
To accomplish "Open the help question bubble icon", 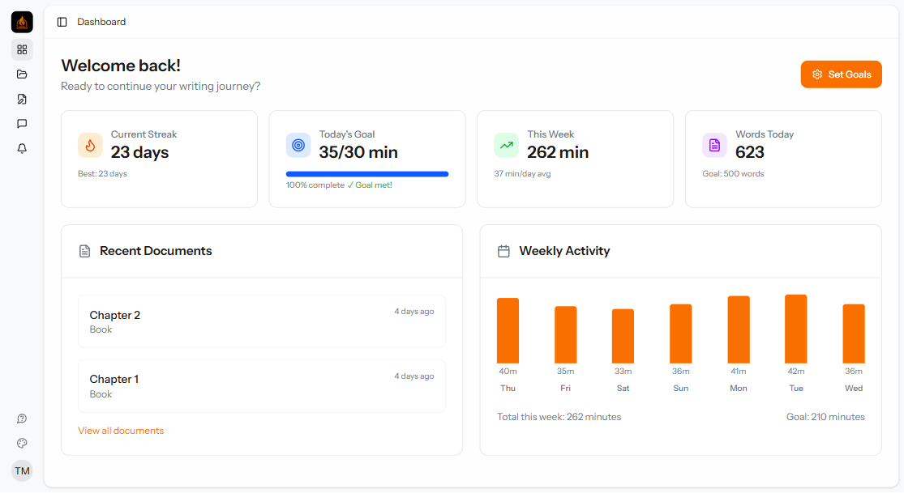I will pyautogui.click(x=22, y=419).
